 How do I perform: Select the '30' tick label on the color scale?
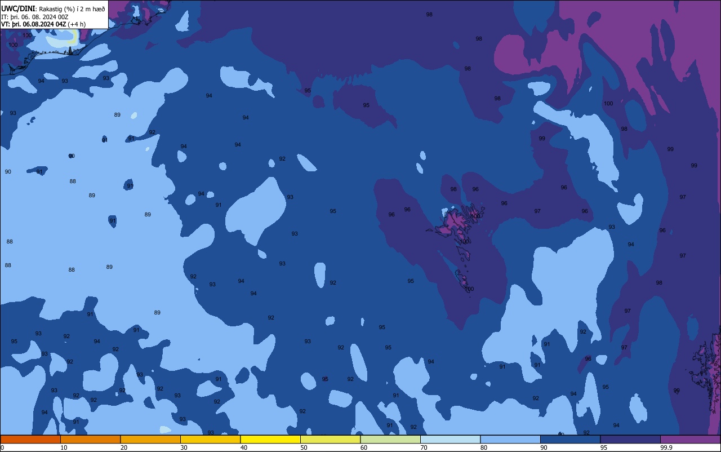[184, 447]
